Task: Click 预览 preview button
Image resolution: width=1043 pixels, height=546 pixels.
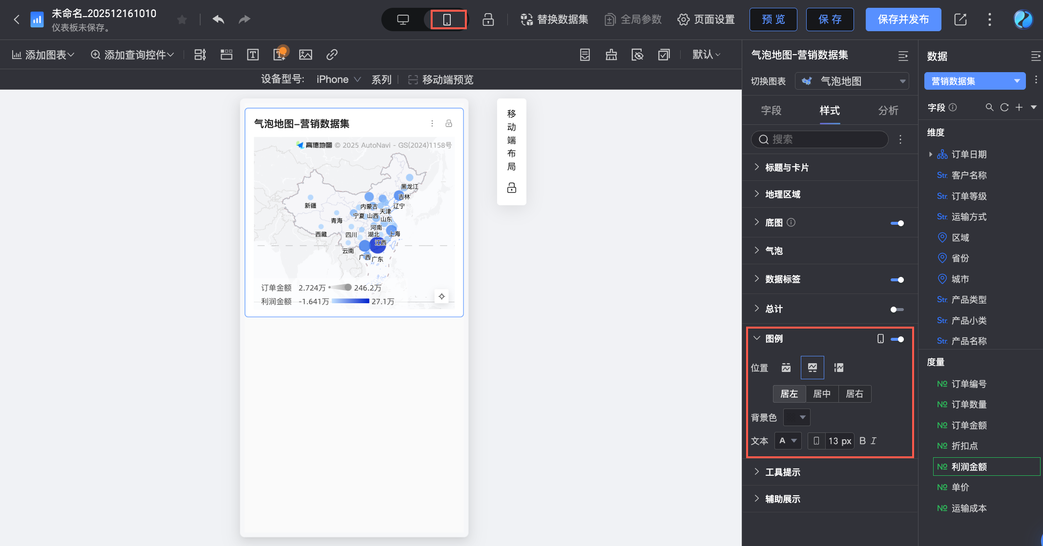Action: click(773, 19)
